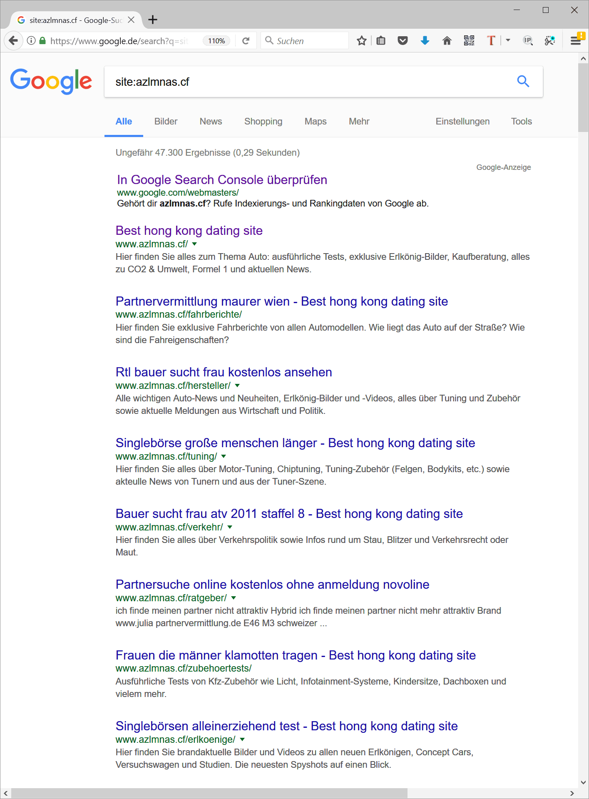Close the site:azlmnas.cf tab
Viewport: 589px width, 799px height.
pyautogui.click(x=131, y=20)
